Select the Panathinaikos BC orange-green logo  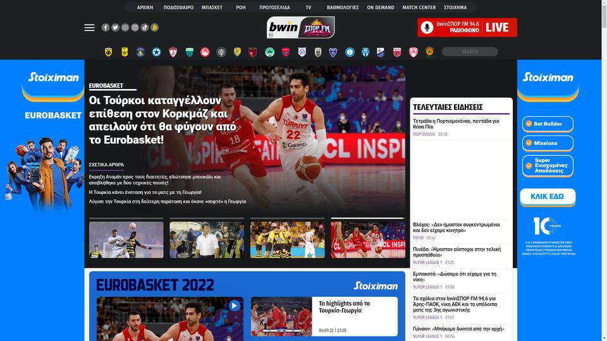pos(429,51)
